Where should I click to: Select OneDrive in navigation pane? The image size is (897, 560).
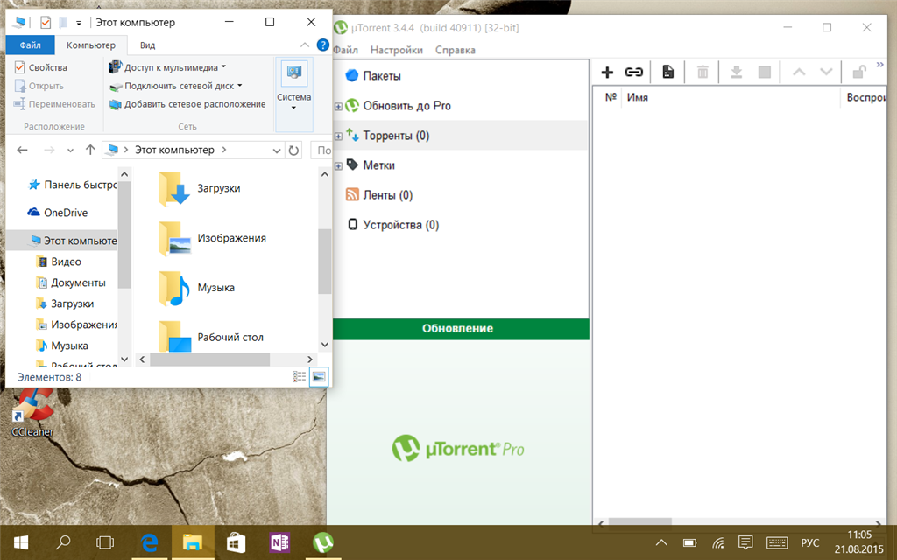57,213
